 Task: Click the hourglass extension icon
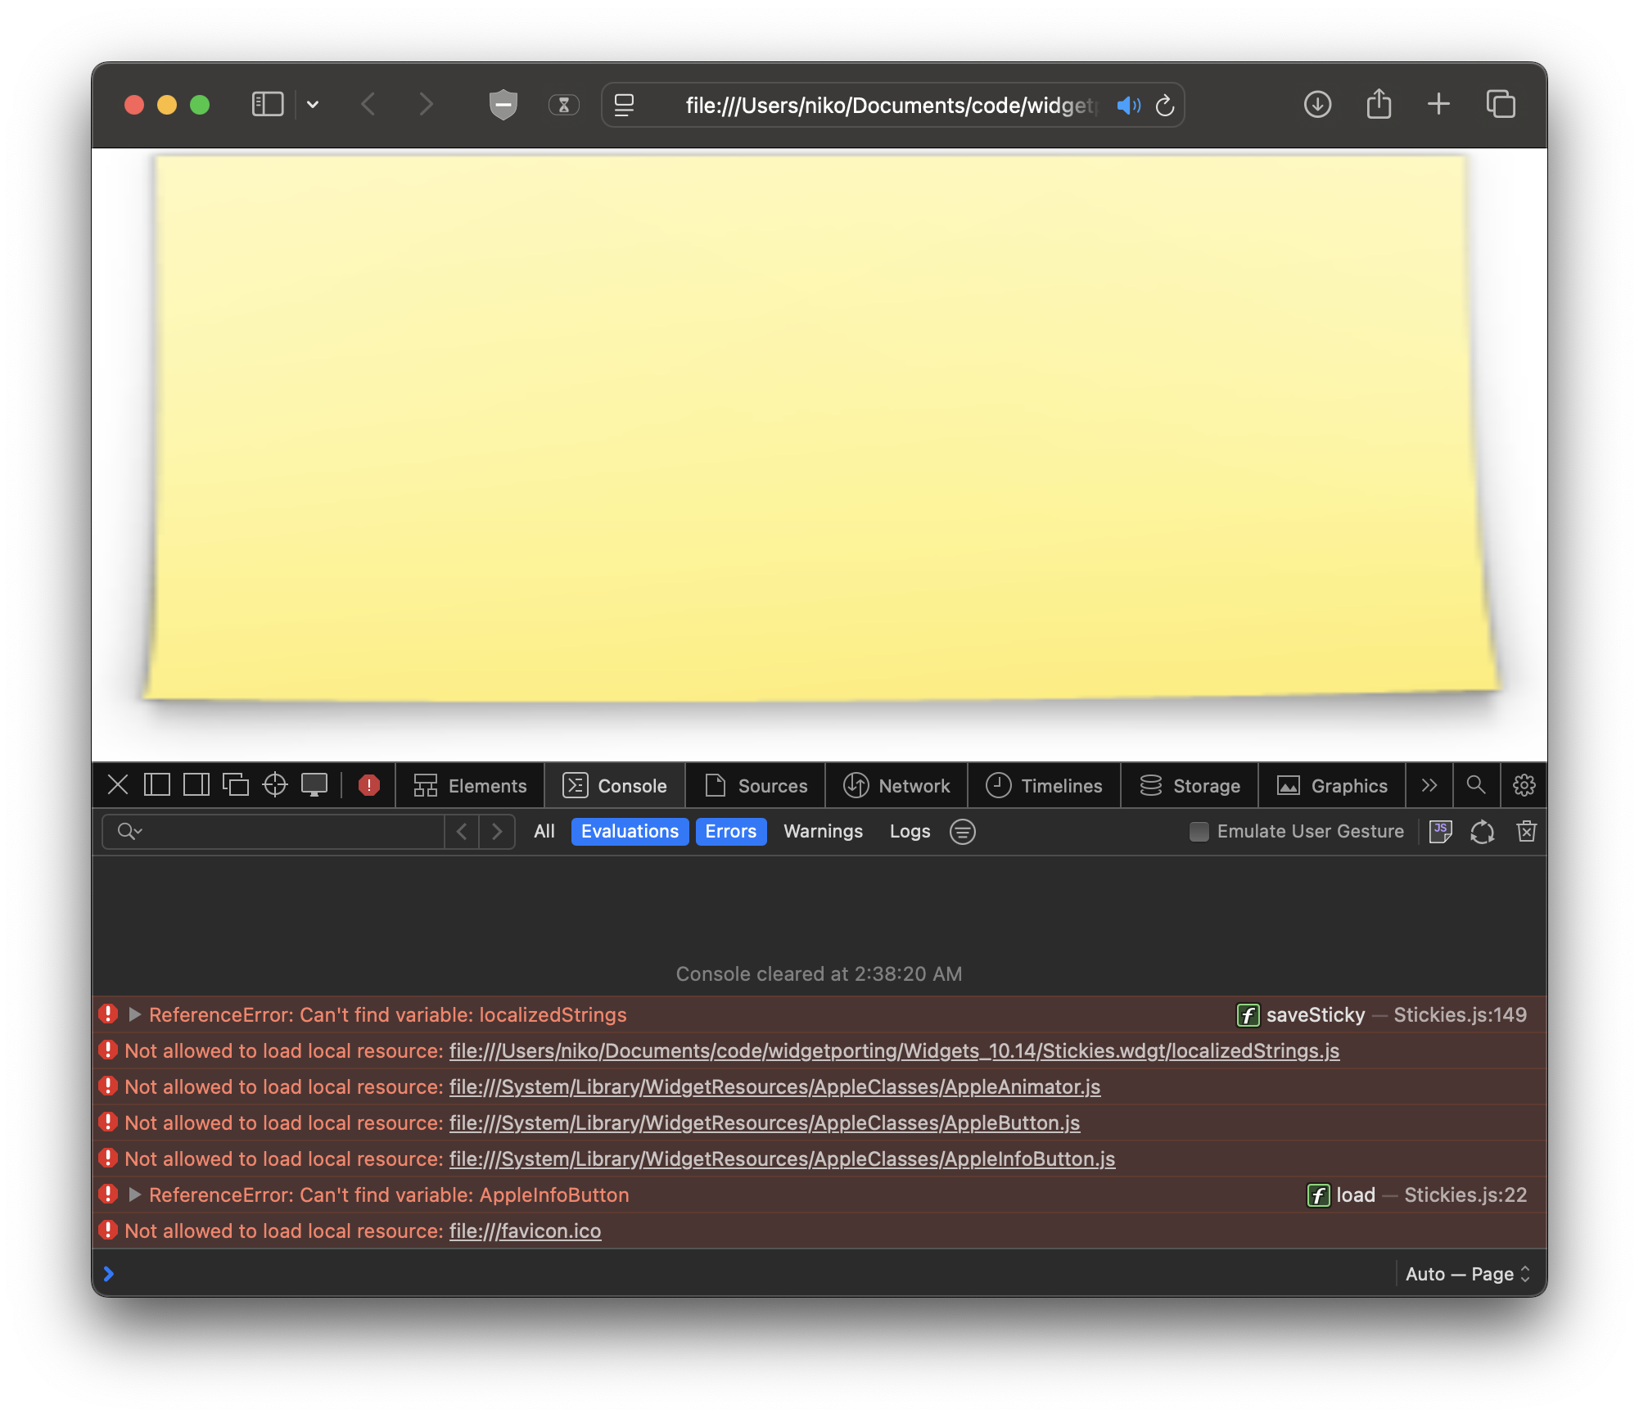pyautogui.click(x=563, y=105)
